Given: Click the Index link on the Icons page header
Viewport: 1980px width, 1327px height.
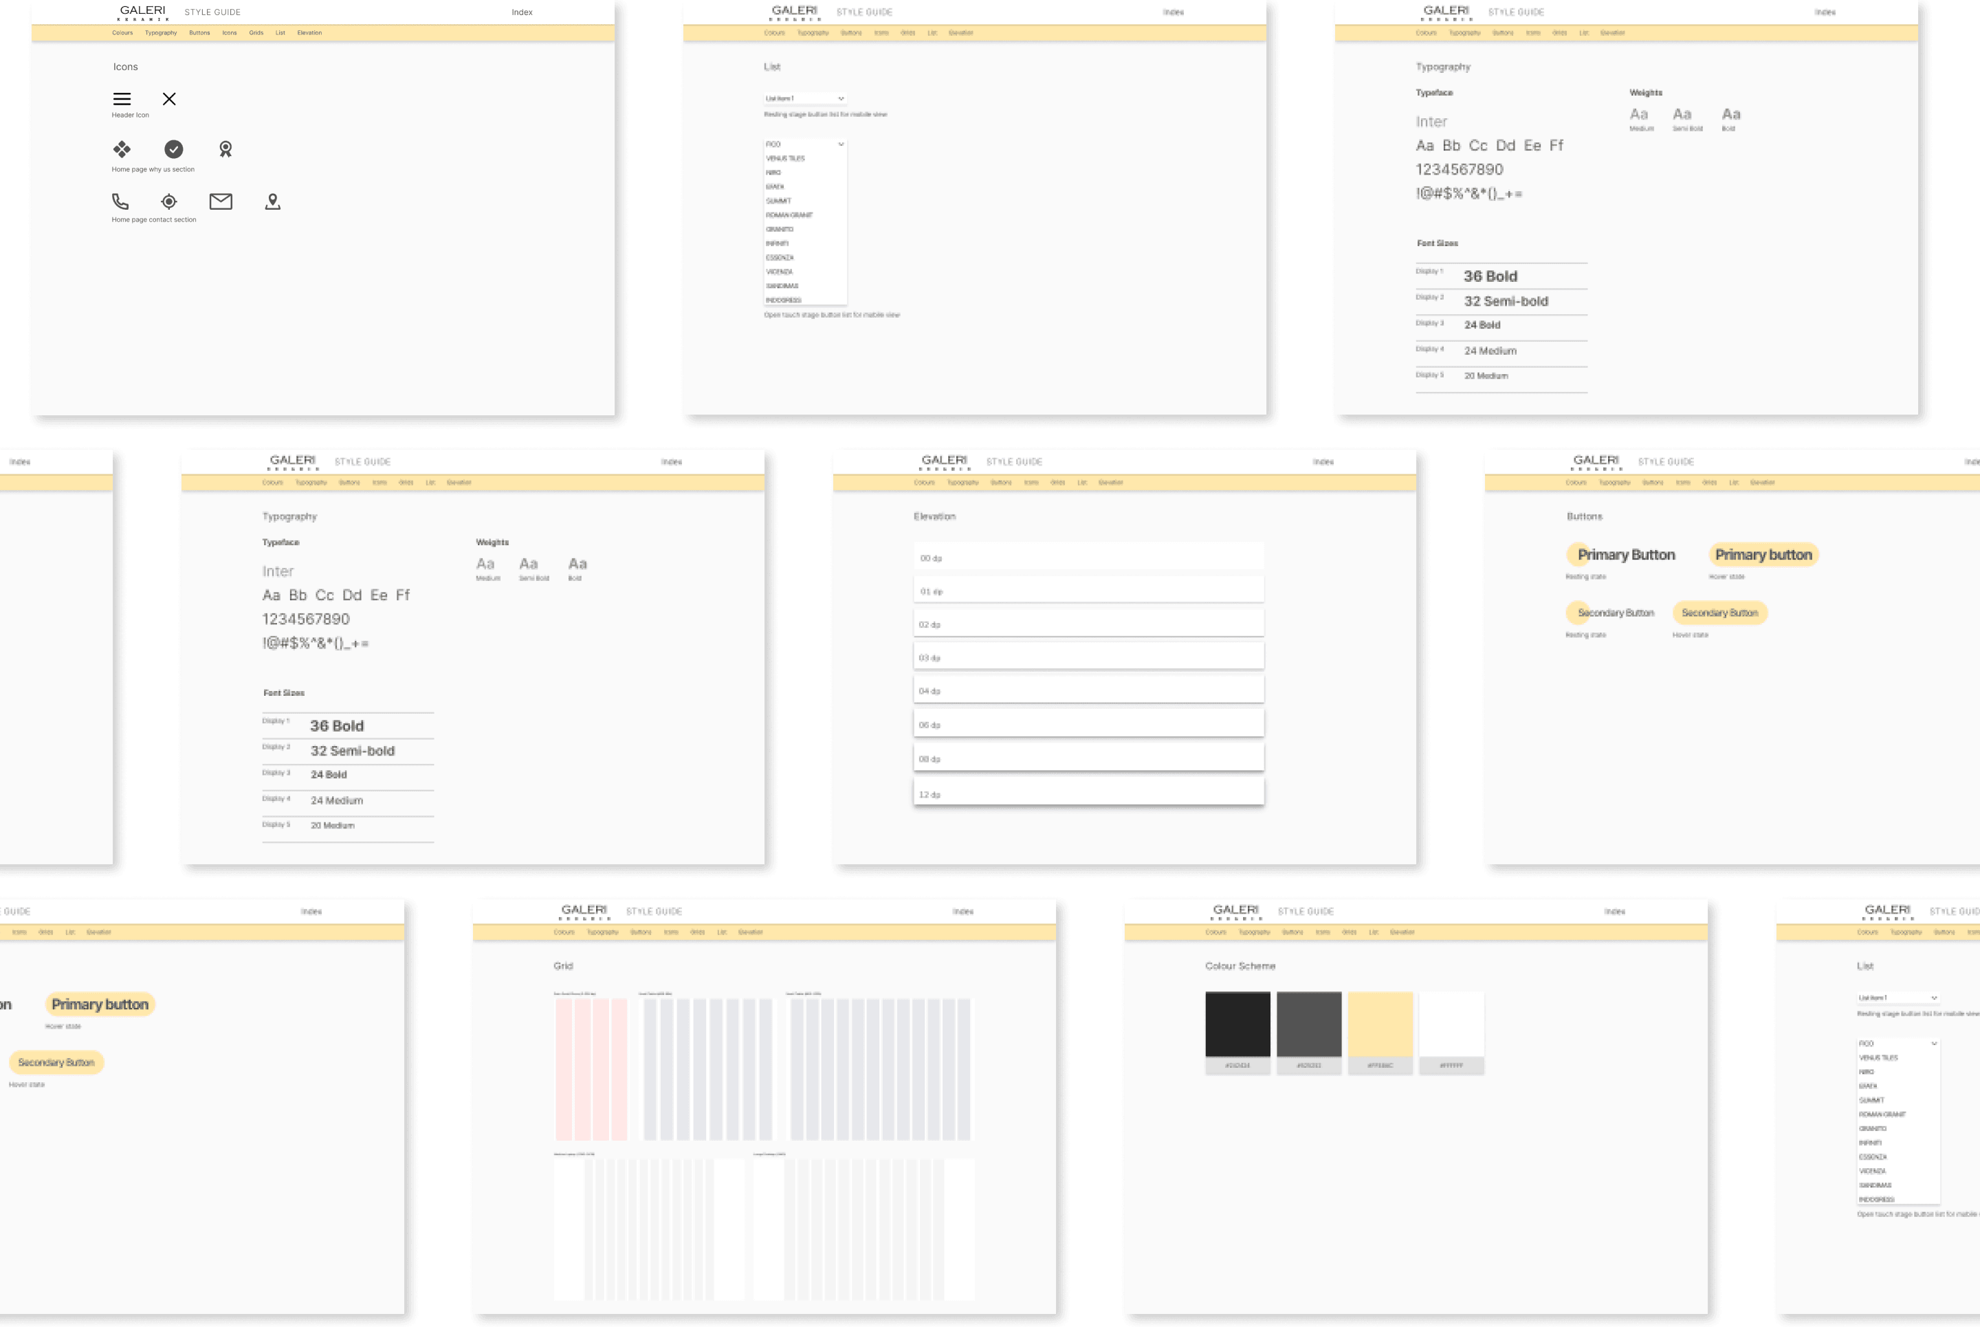Looking at the screenshot, I should coord(522,12).
